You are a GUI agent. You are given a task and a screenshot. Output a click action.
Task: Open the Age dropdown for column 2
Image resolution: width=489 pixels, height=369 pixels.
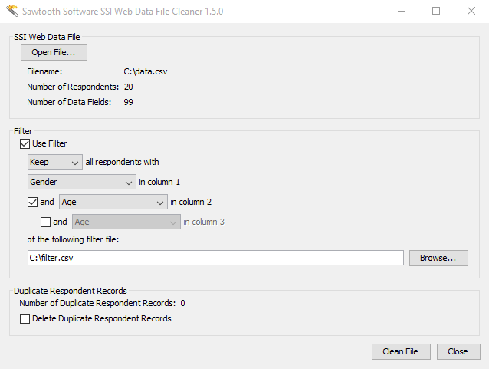[x=113, y=202]
